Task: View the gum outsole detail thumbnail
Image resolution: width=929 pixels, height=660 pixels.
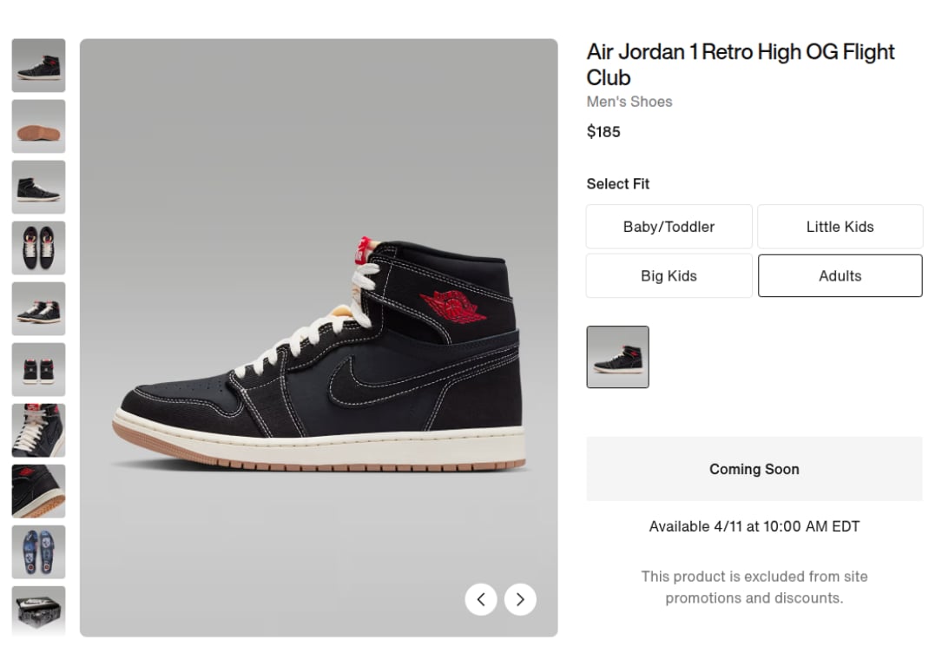Action: [38, 491]
